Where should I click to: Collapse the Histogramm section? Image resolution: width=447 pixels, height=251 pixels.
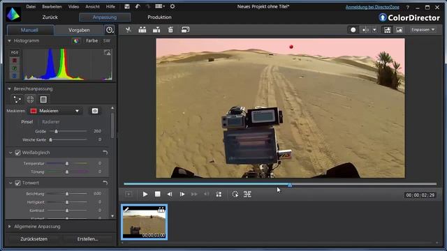(x=9, y=40)
